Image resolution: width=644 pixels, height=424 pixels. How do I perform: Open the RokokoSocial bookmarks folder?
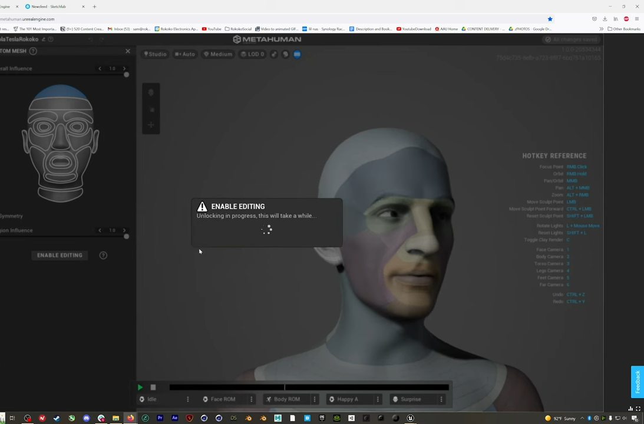tap(238, 29)
